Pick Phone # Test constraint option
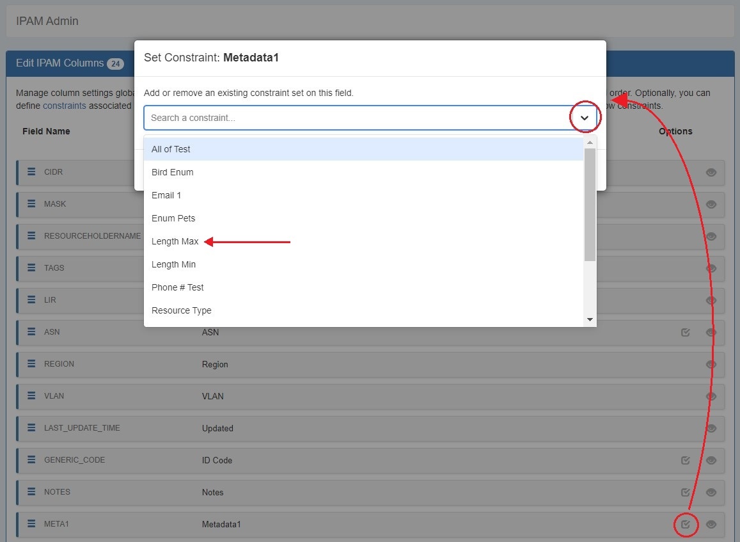 click(x=178, y=287)
